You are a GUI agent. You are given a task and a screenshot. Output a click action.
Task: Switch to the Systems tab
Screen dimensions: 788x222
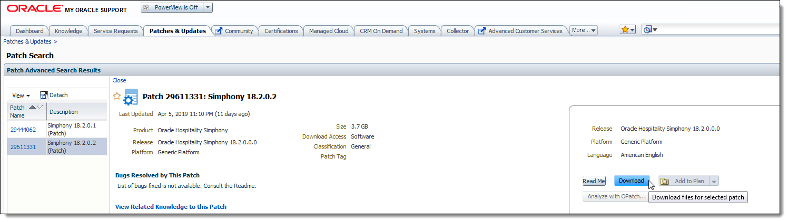pos(425,31)
